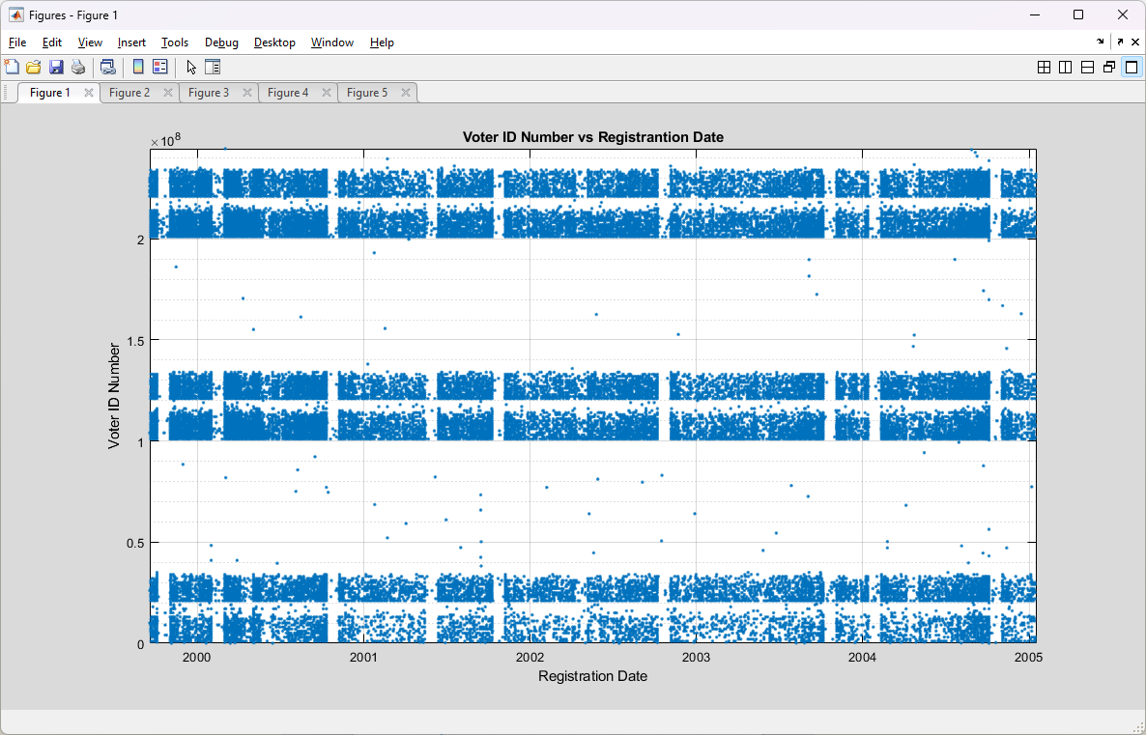This screenshot has height=735, width=1146.
Task: Enable the top/bottom split layout
Action: 1087,68
